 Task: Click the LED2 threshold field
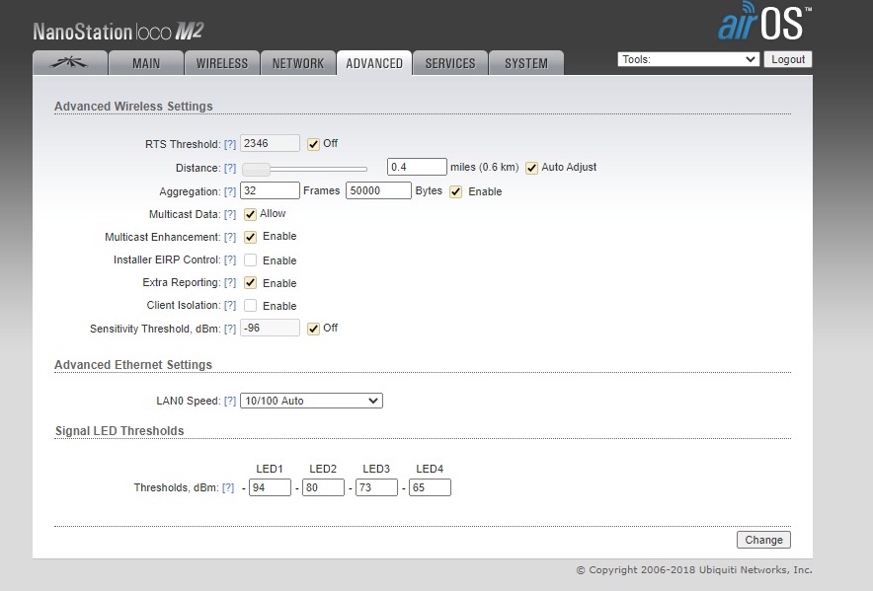coord(324,487)
